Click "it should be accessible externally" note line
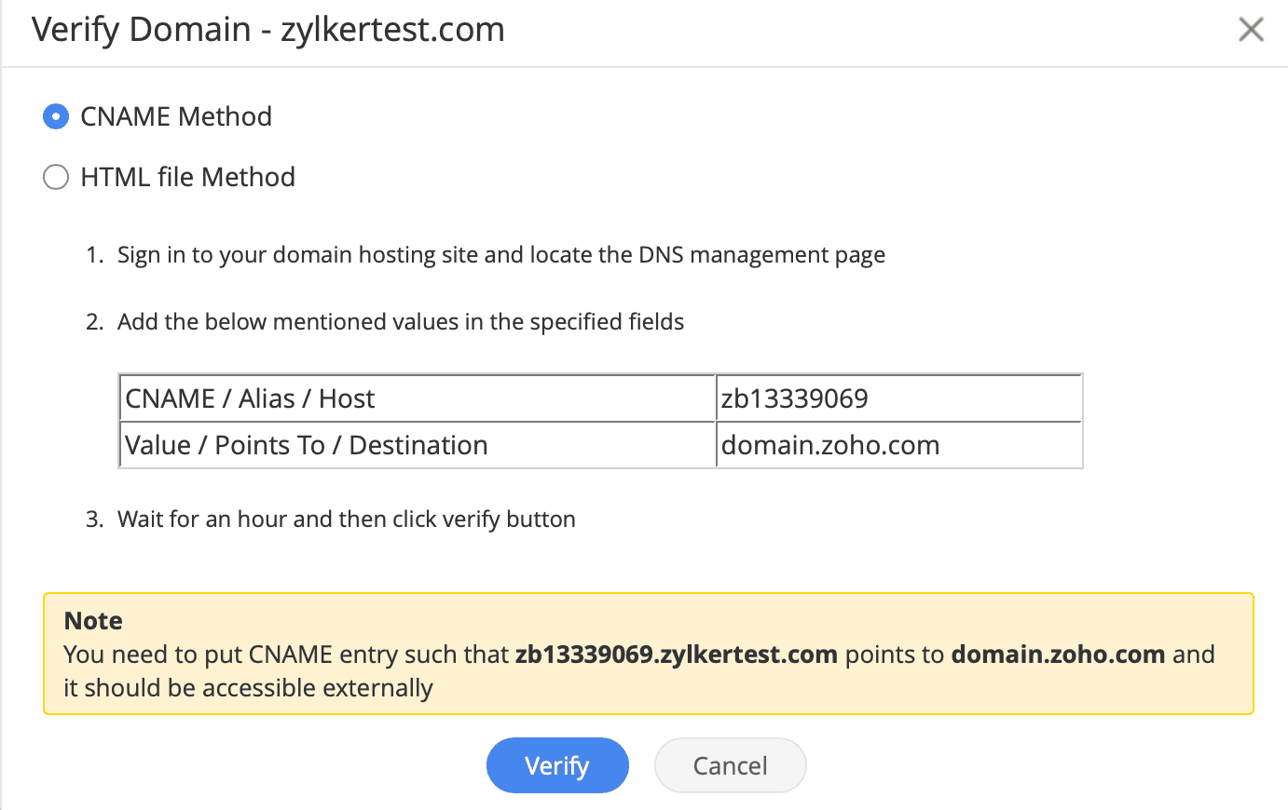 click(248, 688)
